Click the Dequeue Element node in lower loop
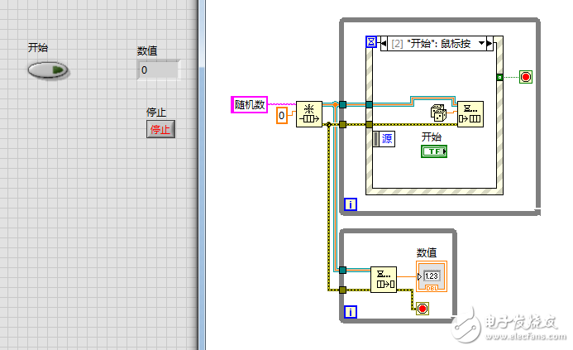Image resolution: width=573 pixels, height=350 pixels. (383, 280)
